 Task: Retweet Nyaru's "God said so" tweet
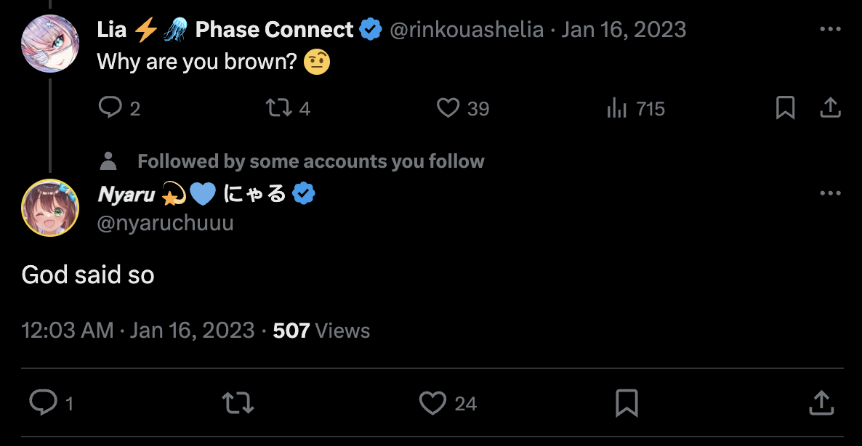[238, 402]
